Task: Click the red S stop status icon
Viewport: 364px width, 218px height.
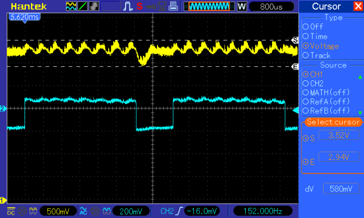Action: (x=139, y=6)
